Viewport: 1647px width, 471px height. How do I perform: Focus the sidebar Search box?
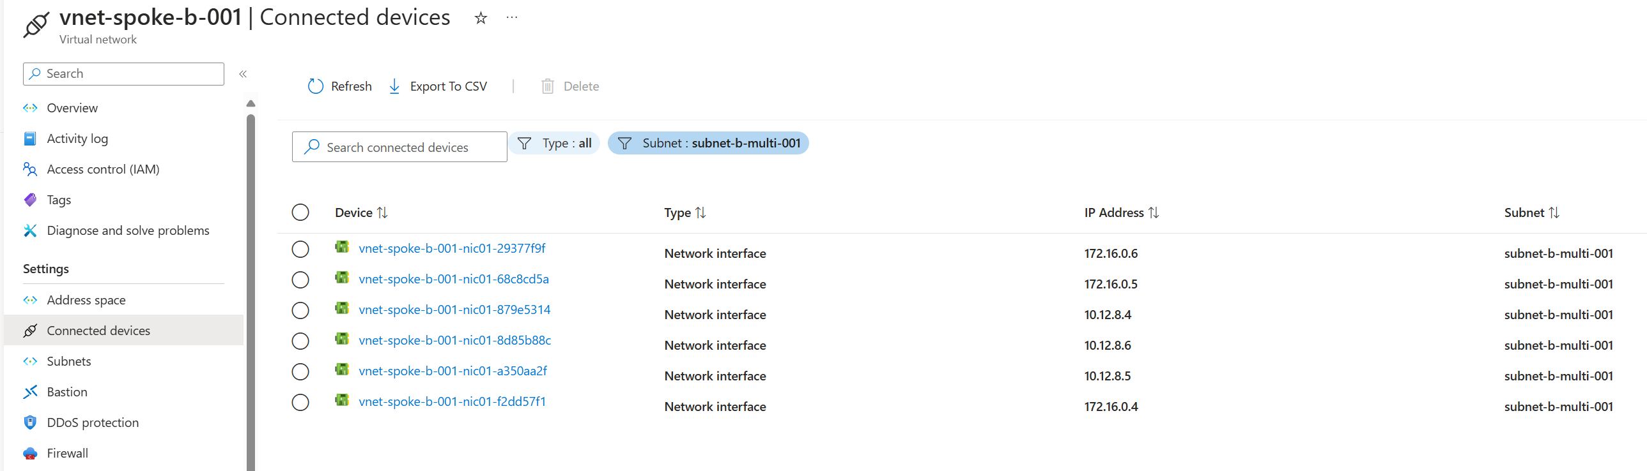click(123, 74)
